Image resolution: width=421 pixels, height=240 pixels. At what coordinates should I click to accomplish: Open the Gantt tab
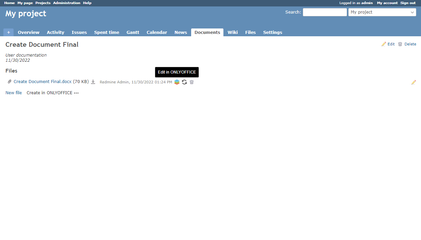click(133, 32)
